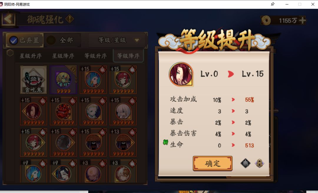The height and width of the screenshot is (193, 318).
Task: Select the +15 red oni mask soul
Action: click(x=64, y=111)
